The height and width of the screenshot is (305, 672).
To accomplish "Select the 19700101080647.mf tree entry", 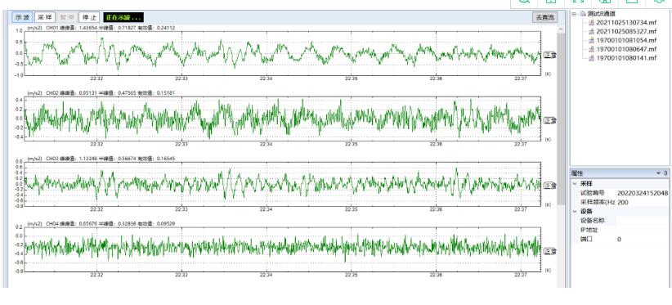I will pyautogui.click(x=626, y=49).
